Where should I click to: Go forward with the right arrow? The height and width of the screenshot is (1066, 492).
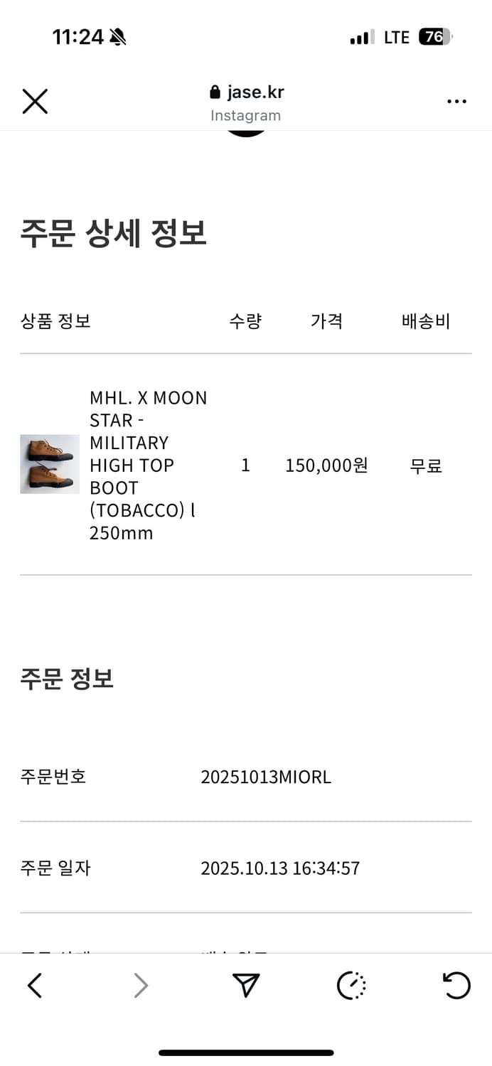pyautogui.click(x=141, y=985)
